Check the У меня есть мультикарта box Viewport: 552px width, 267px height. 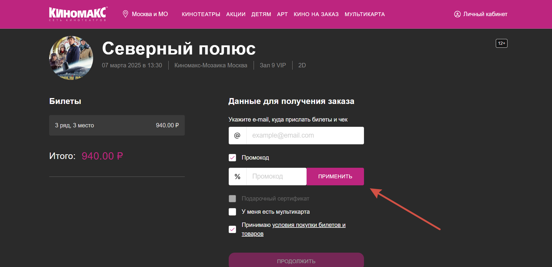click(x=232, y=212)
